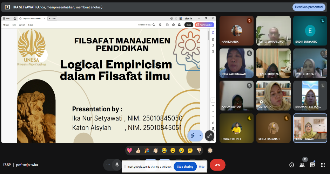Viewport: 330px width, 174px height.
Task: Open the E-Sign menu item
Action: [x=31, y=25]
